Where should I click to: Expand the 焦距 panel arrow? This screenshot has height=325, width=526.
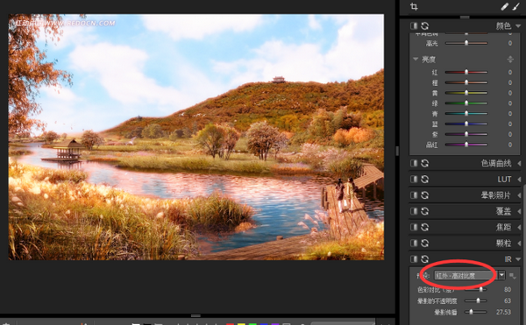(519, 227)
